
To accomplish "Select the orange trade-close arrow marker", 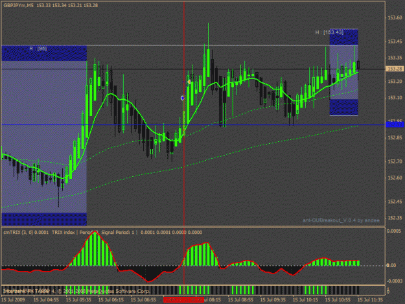I will click(x=189, y=82).
